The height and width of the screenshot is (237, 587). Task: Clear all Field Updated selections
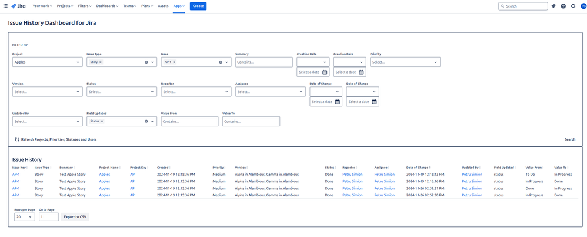click(146, 121)
